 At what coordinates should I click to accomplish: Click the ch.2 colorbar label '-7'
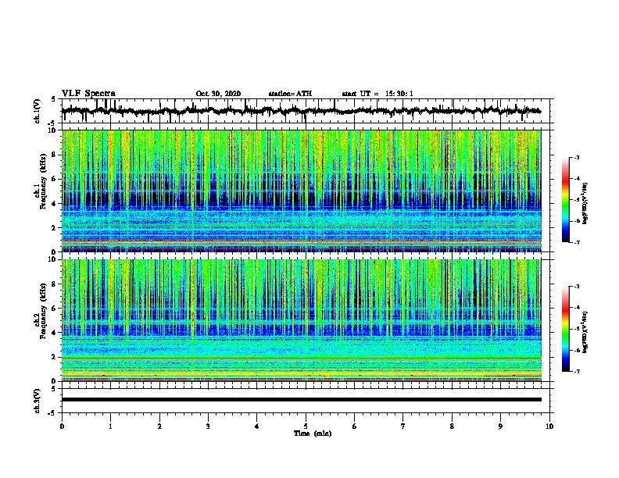(x=576, y=371)
